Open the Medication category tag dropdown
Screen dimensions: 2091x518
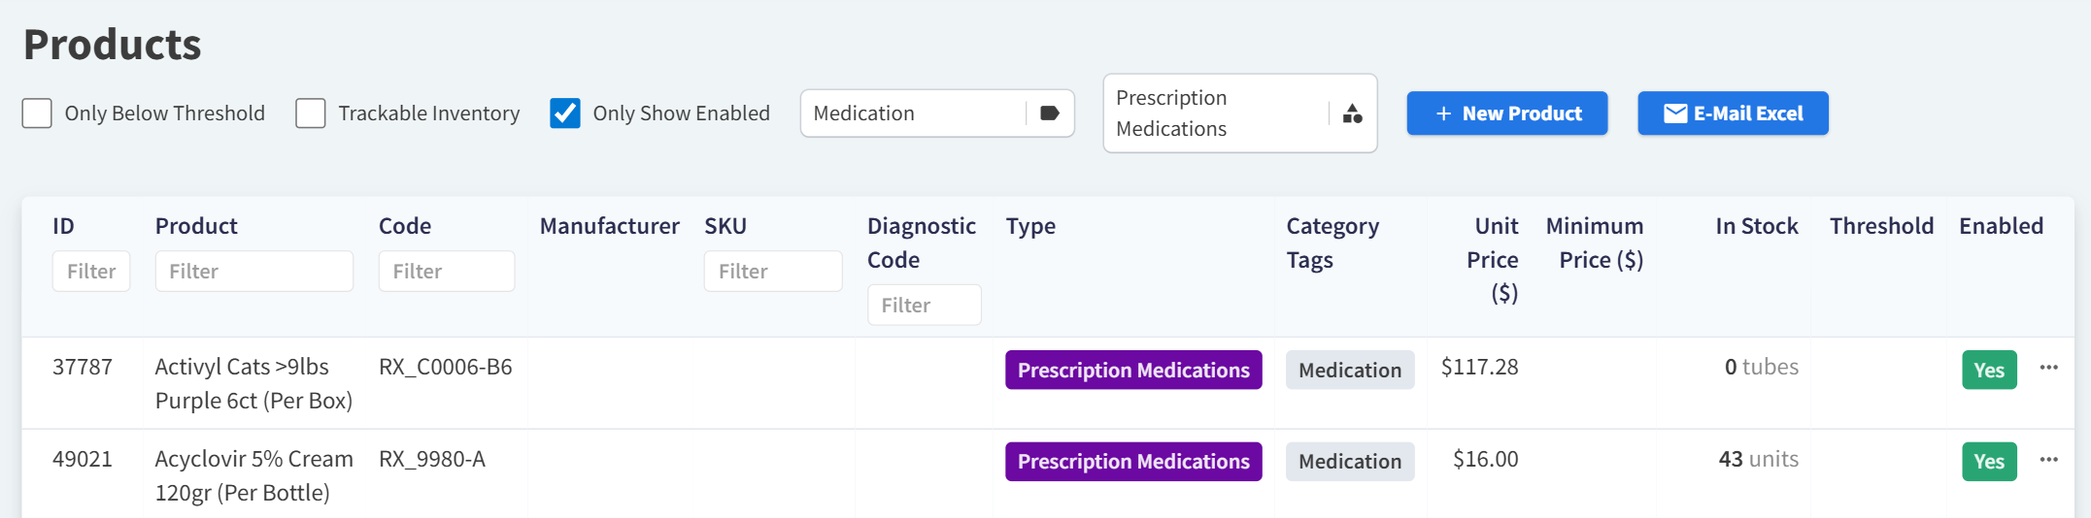pyautogui.click(x=913, y=113)
